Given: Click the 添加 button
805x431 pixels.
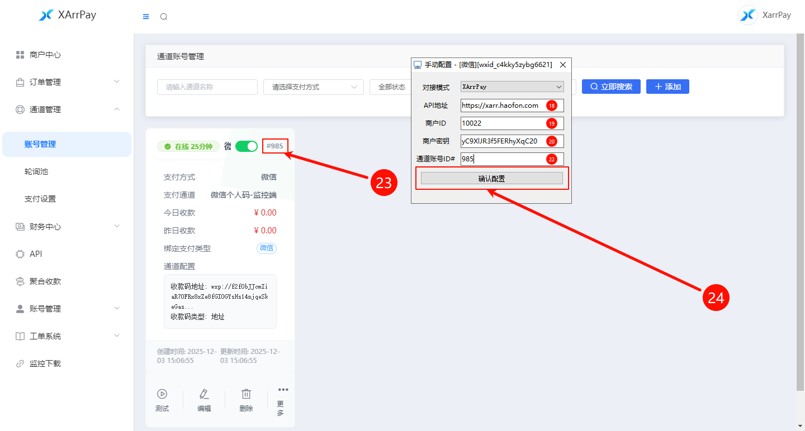Looking at the screenshot, I should 667,87.
